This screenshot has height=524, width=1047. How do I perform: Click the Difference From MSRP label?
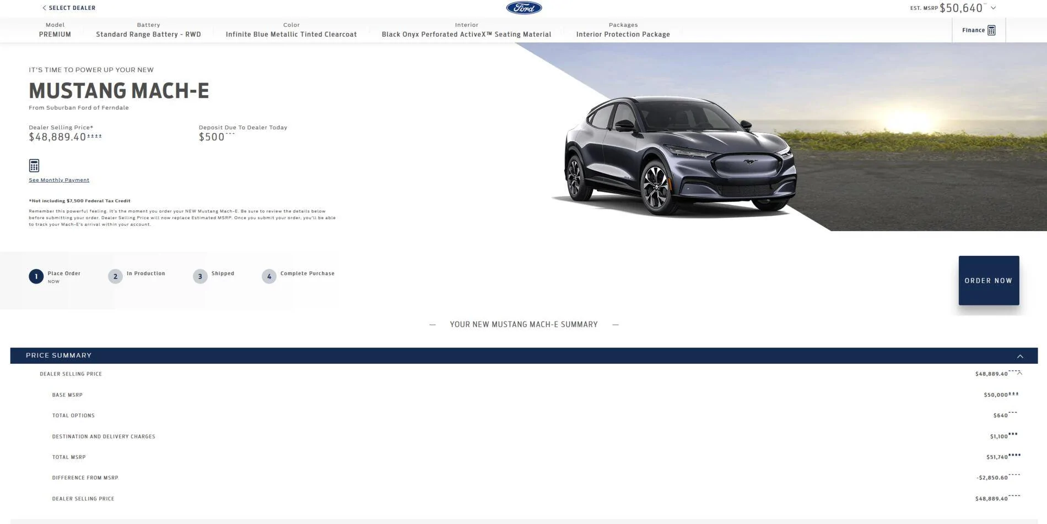click(x=85, y=478)
